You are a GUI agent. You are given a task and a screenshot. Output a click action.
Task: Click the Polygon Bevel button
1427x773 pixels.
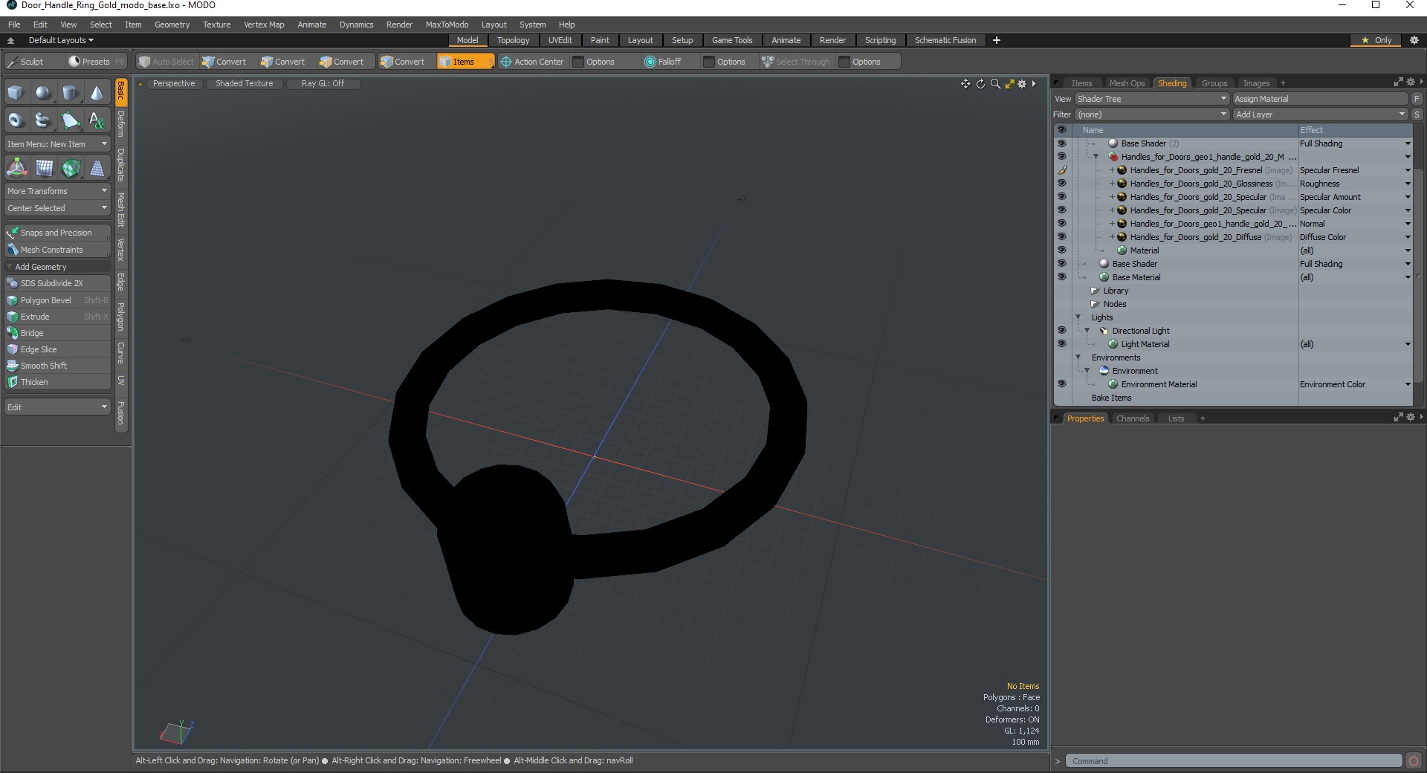click(x=57, y=300)
